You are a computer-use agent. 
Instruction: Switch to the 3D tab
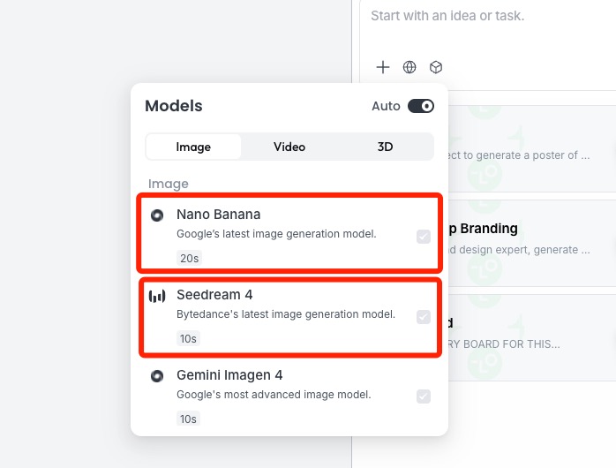tap(385, 147)
